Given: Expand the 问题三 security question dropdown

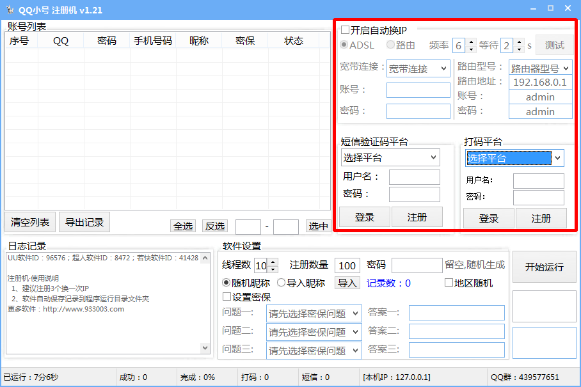Looking at the screenshot, I should [314, 351].
